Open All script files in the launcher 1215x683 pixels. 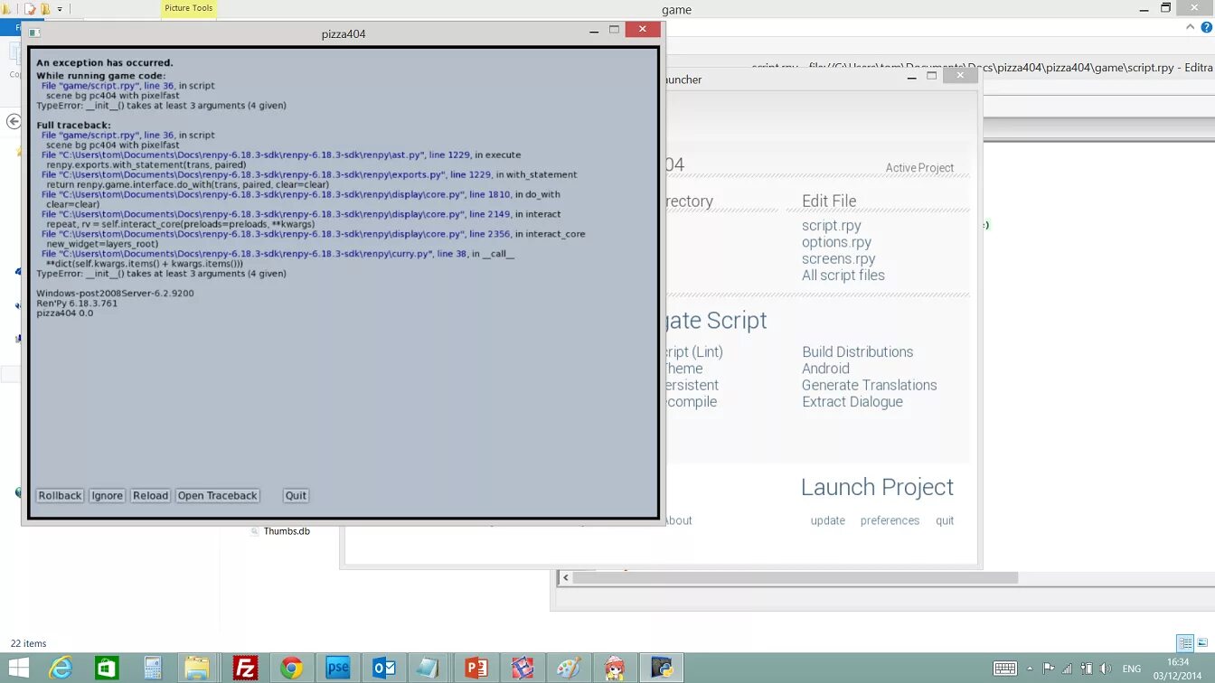[x=843, y=276]
